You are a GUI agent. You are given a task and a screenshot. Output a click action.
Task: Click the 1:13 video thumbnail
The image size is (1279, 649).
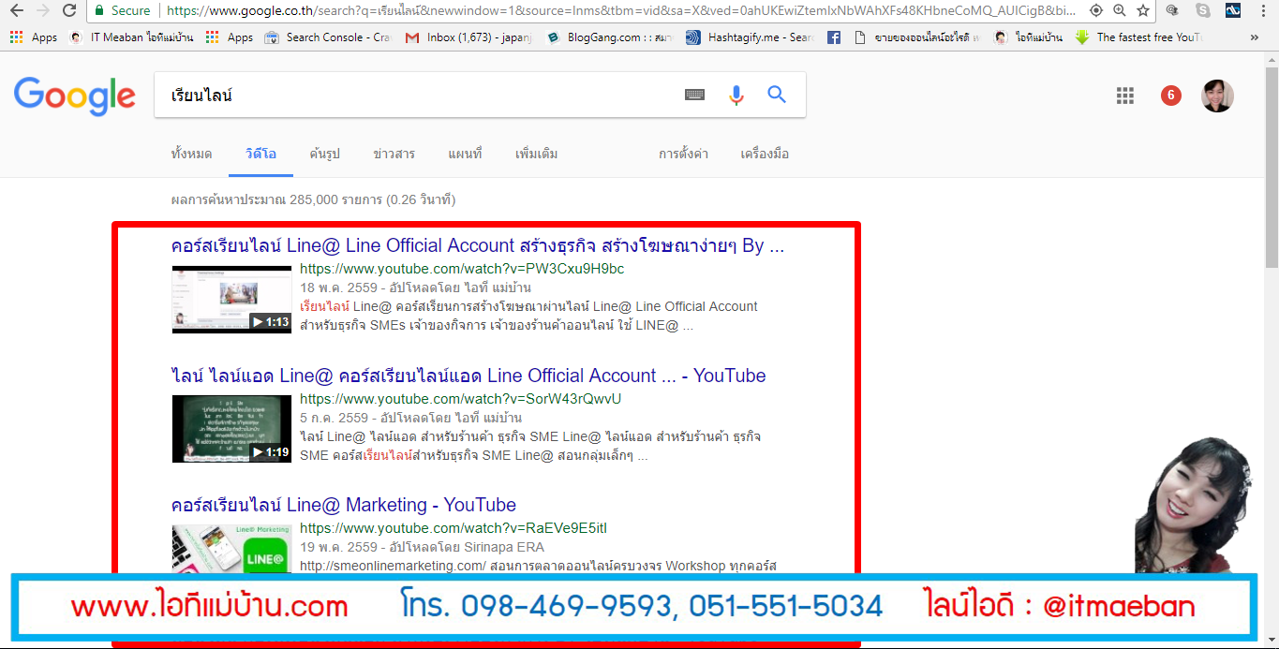point(231,299)
